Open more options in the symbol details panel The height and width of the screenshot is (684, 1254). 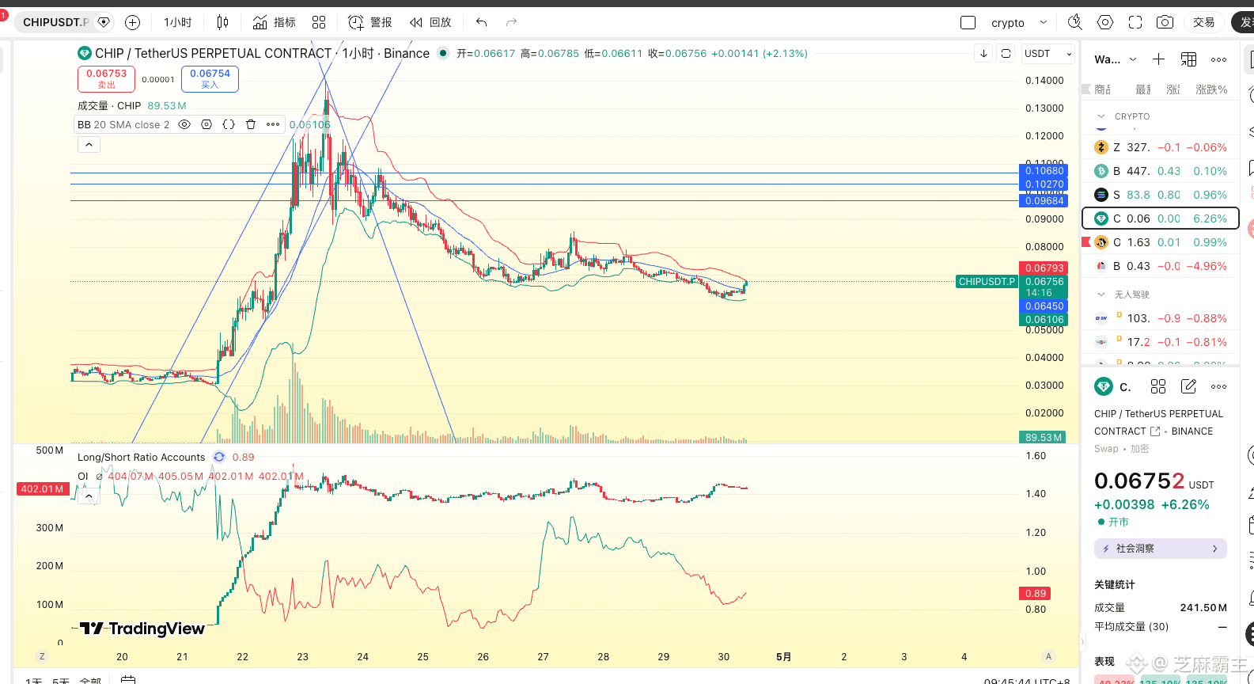pos(1218,386)
